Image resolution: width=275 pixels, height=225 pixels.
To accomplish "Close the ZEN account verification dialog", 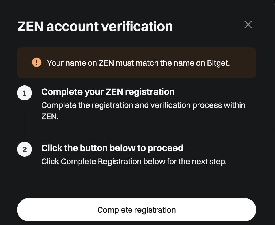I will coord(248,25).
